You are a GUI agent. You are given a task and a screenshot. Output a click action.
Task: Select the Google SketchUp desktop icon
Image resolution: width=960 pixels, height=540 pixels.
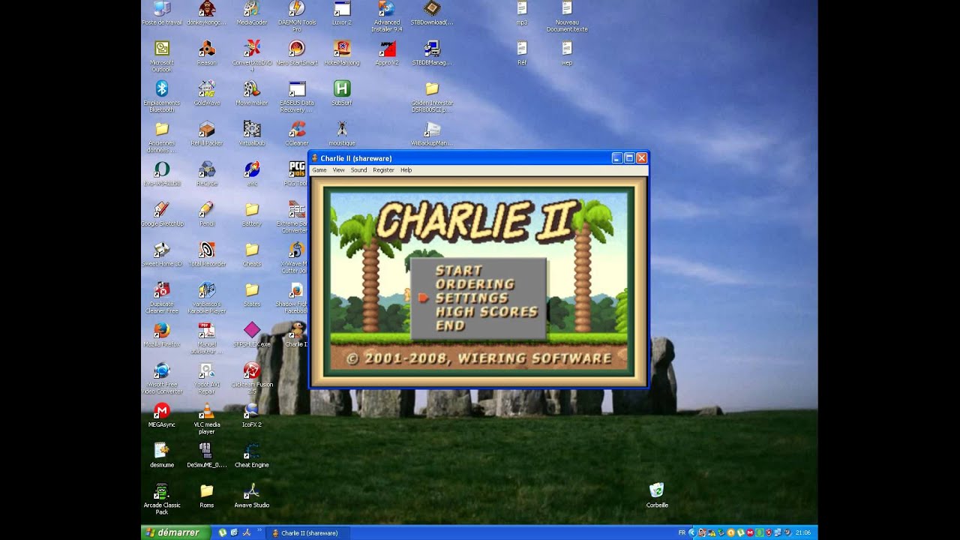(161, 214)
